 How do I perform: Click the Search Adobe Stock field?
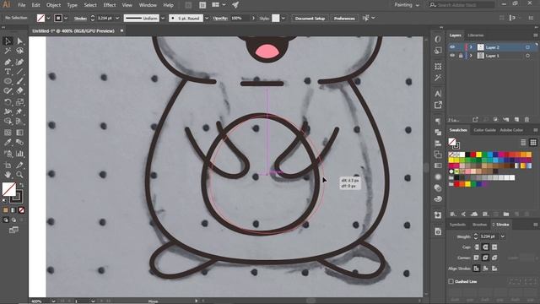[462, 5]
